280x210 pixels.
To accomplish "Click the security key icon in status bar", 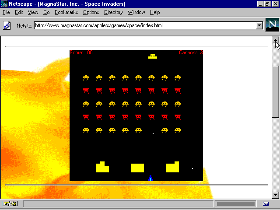I will tap(10, 203).
